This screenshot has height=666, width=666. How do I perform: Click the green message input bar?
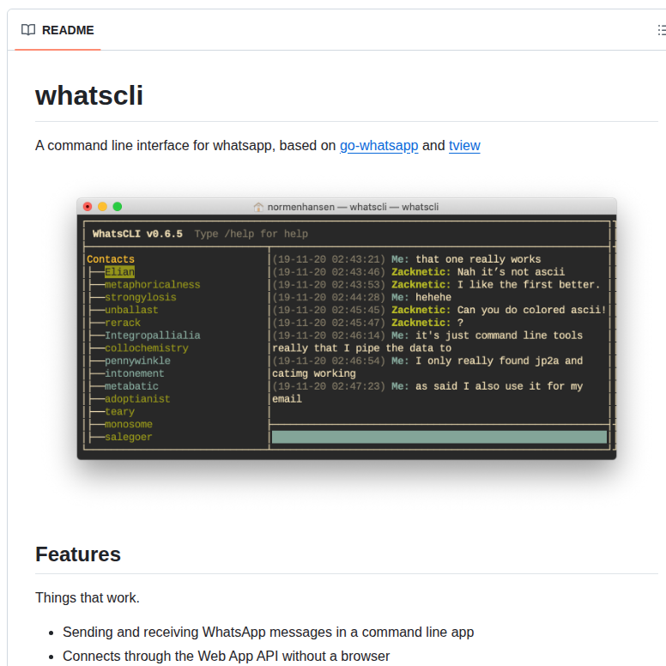439,438
